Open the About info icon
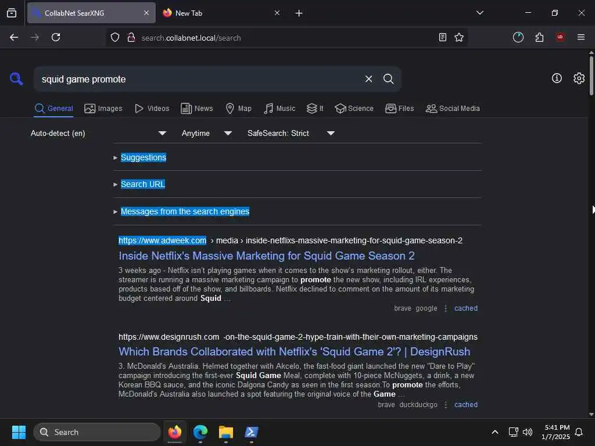 [557, 78]
